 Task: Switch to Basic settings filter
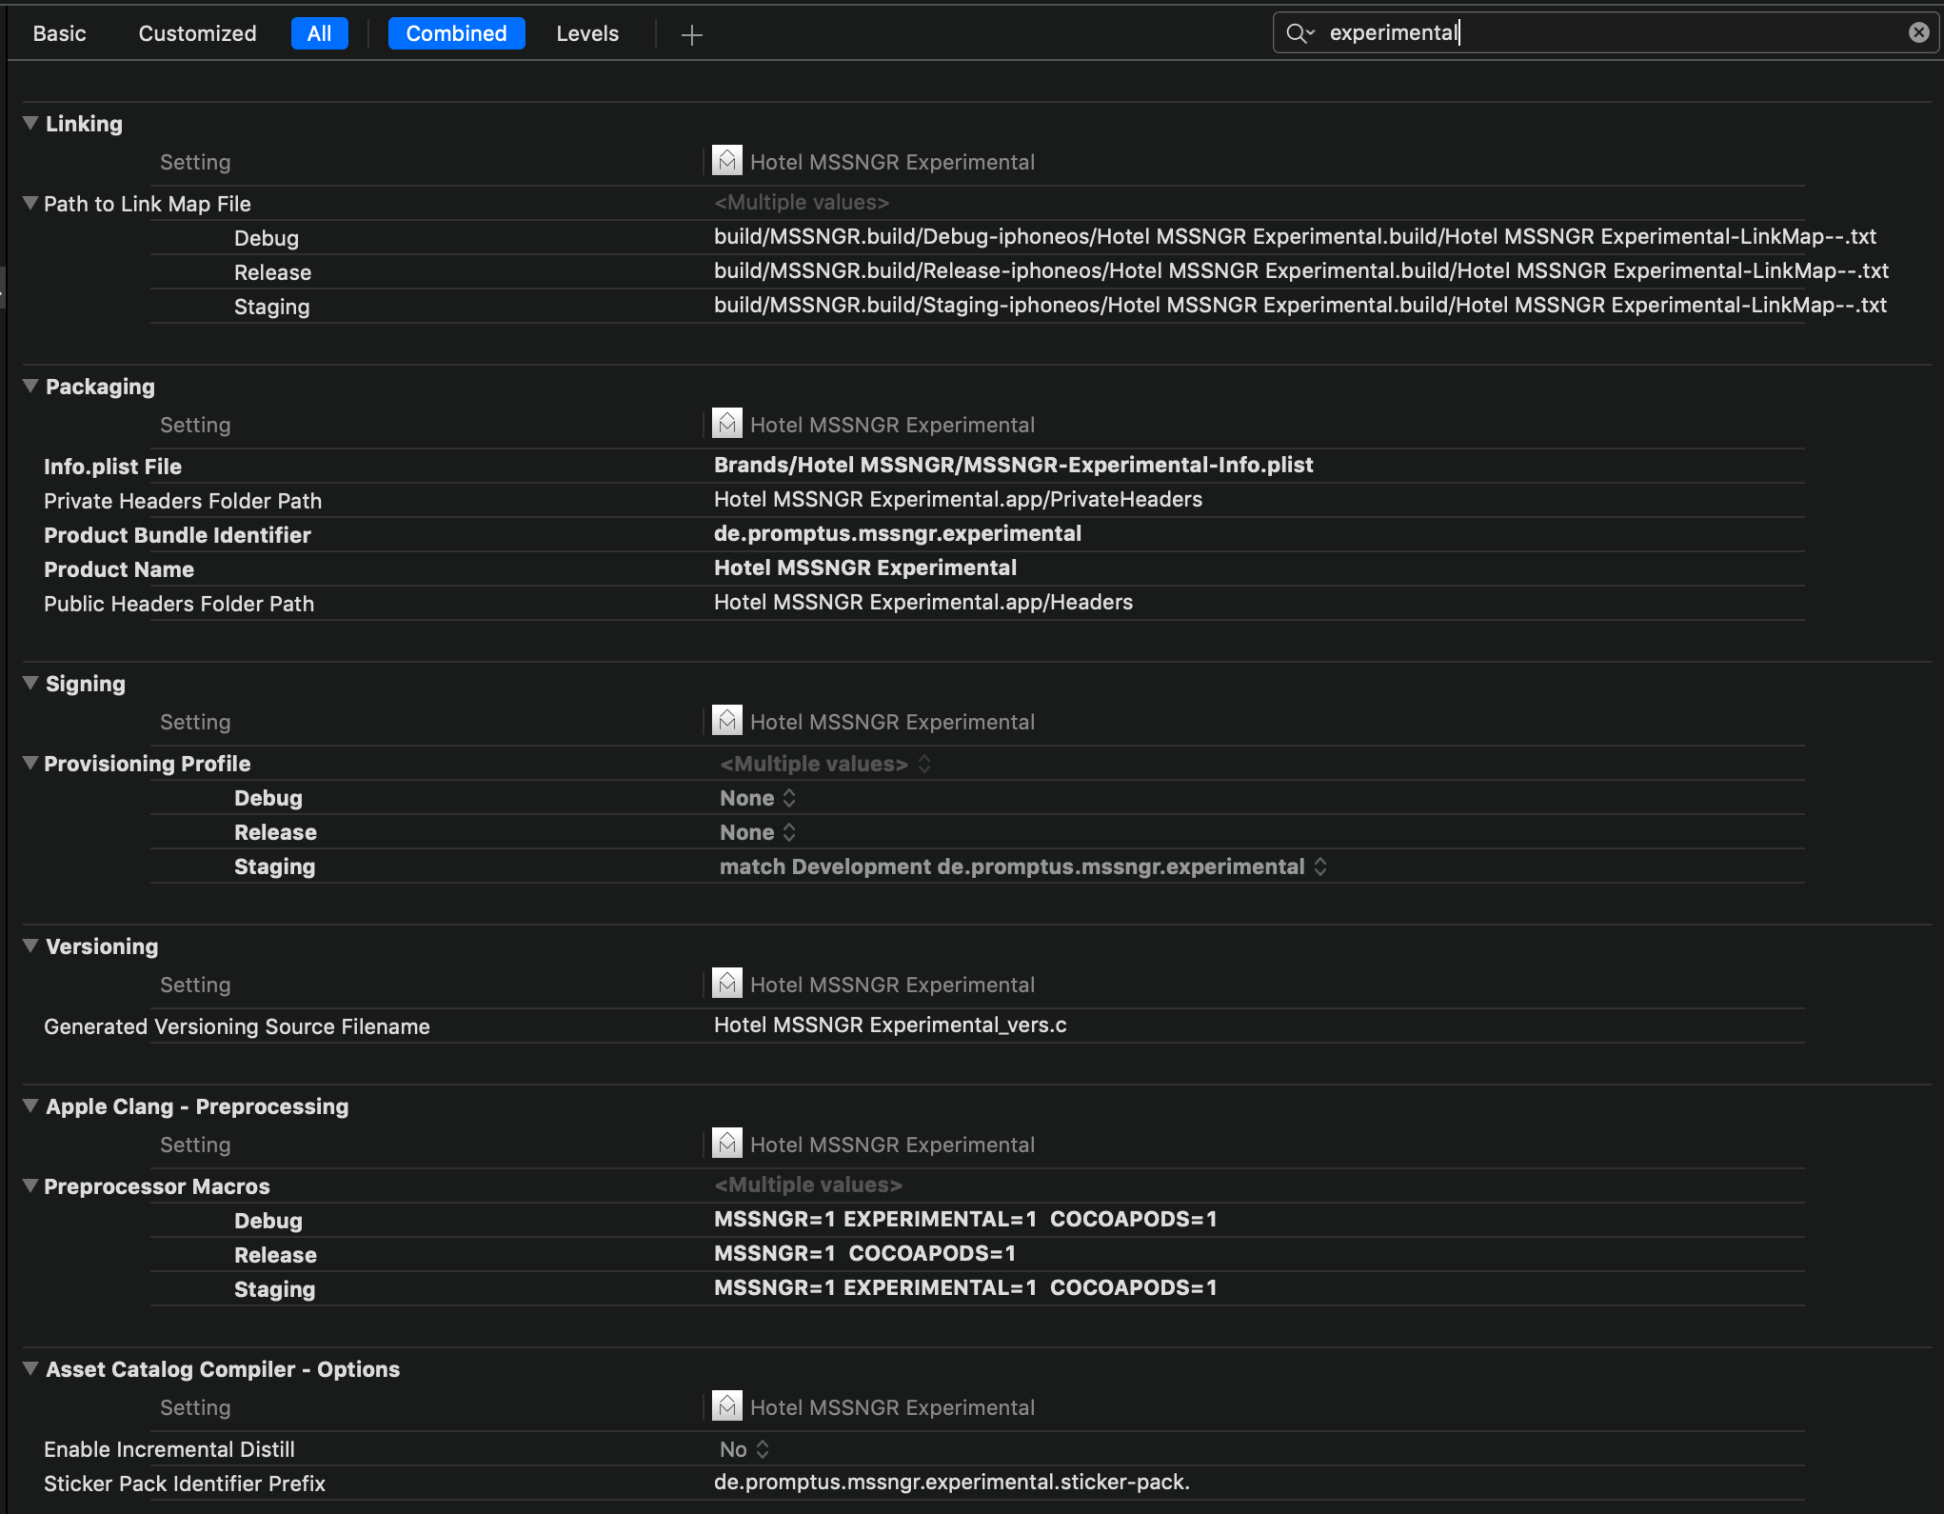[x=59, y=33]
